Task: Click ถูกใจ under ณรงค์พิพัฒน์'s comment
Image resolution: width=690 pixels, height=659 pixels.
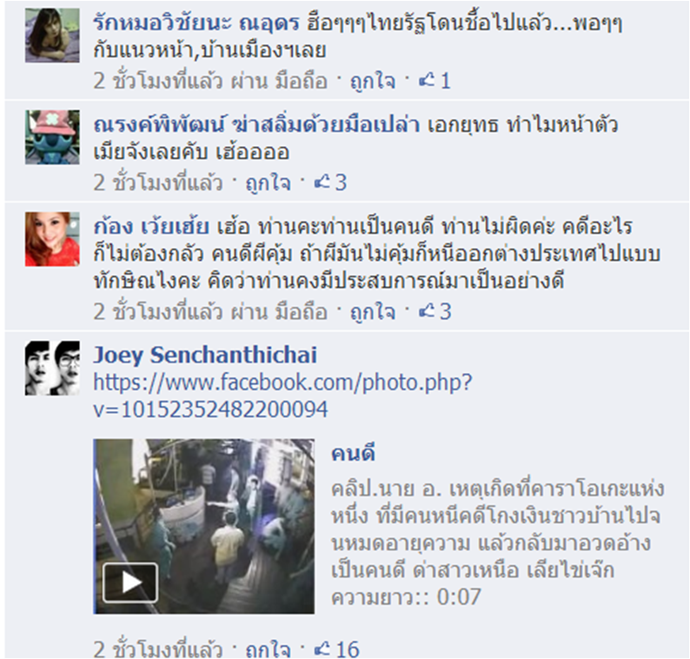Action: pyautogui.click(x=268, y=183)
